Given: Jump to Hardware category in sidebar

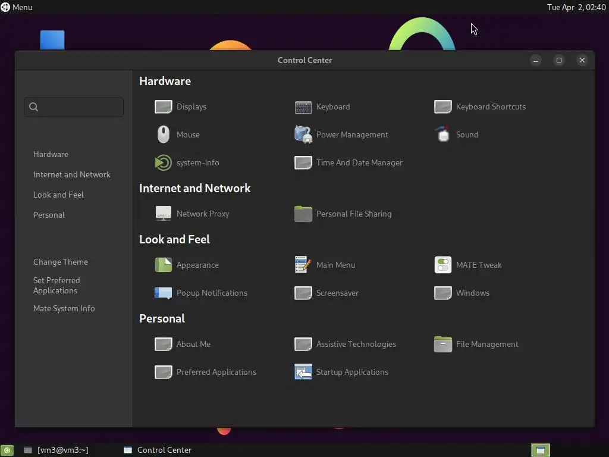Looking at the screenshot, I should (x=51, y=154).
